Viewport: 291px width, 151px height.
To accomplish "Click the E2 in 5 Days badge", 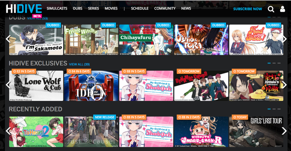I will [x=24, y=71].
